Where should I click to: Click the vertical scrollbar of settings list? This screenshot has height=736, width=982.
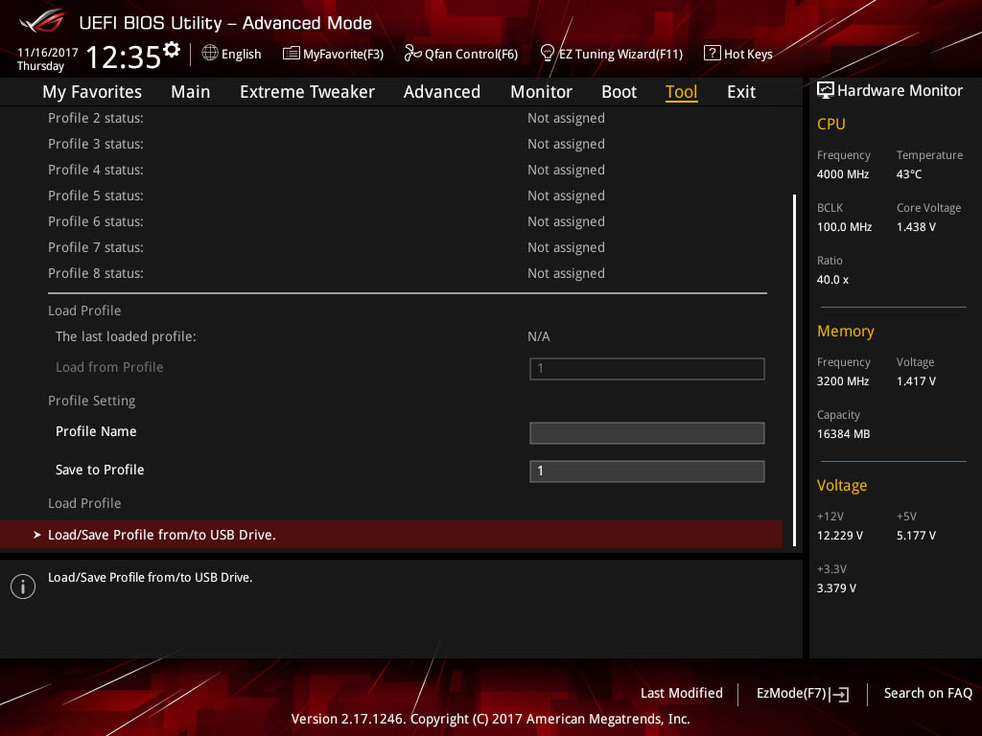tap(794, 369)
